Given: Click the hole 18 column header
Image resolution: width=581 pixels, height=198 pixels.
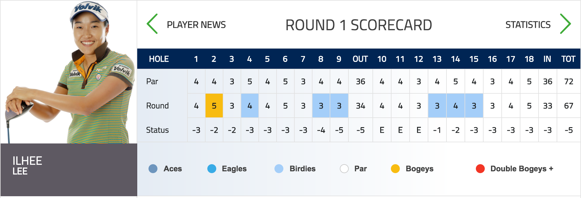Looking at the screenshot, I should 529,59.
